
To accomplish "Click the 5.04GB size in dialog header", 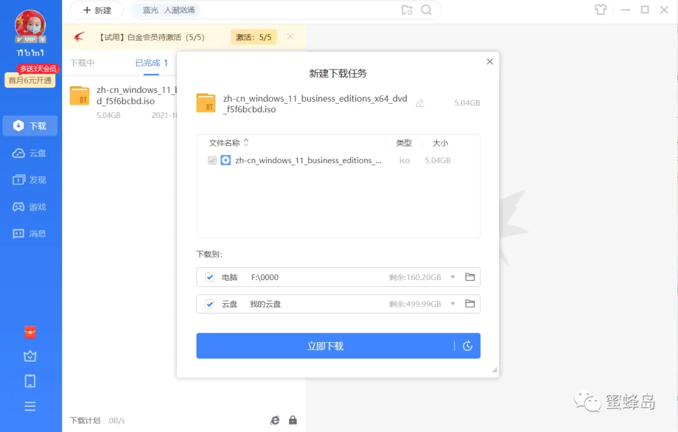I will pyautogui.click(x=467, y=103).
